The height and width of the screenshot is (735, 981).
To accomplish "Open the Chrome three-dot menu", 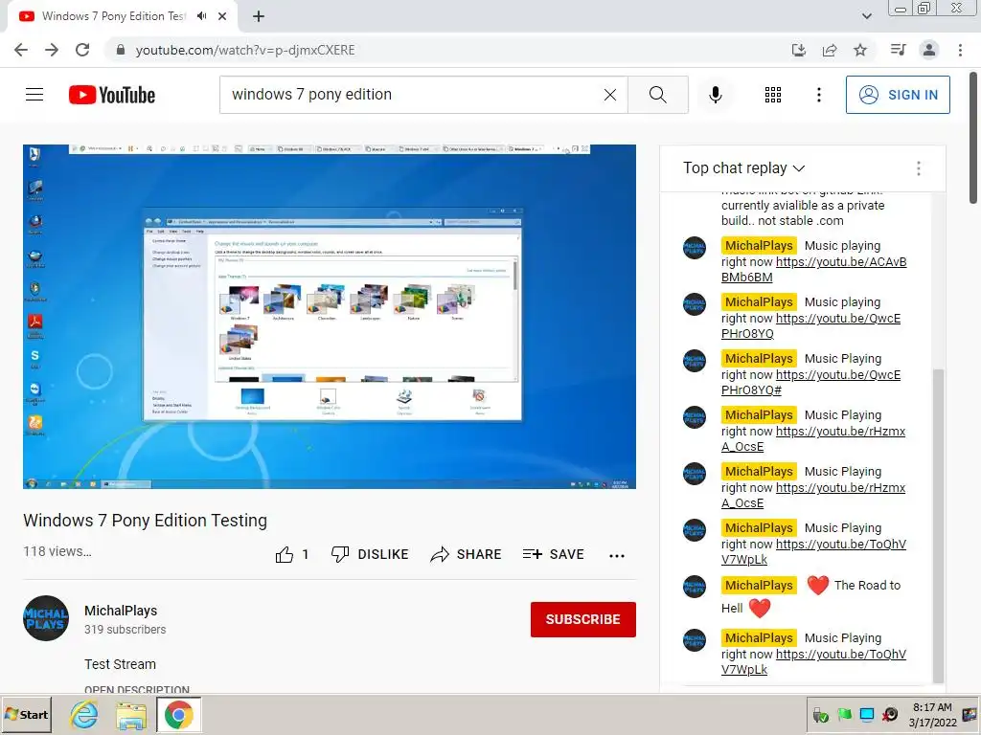I will [960, 50].
